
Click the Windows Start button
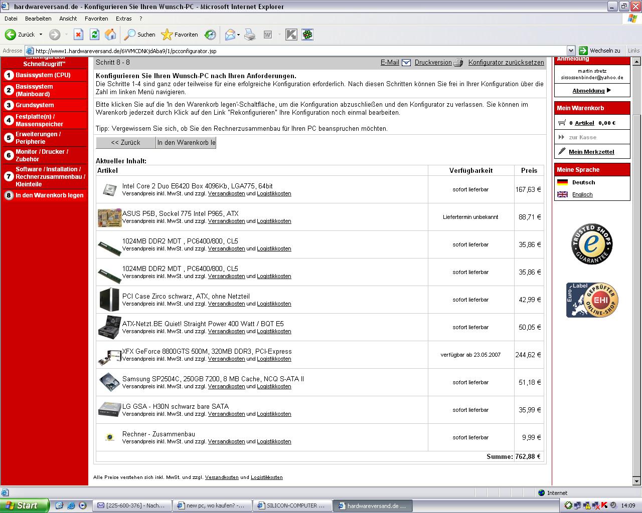(x=25, y=505)
